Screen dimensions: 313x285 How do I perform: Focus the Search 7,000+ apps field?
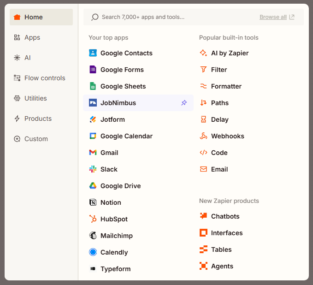[x=194, y=17]
